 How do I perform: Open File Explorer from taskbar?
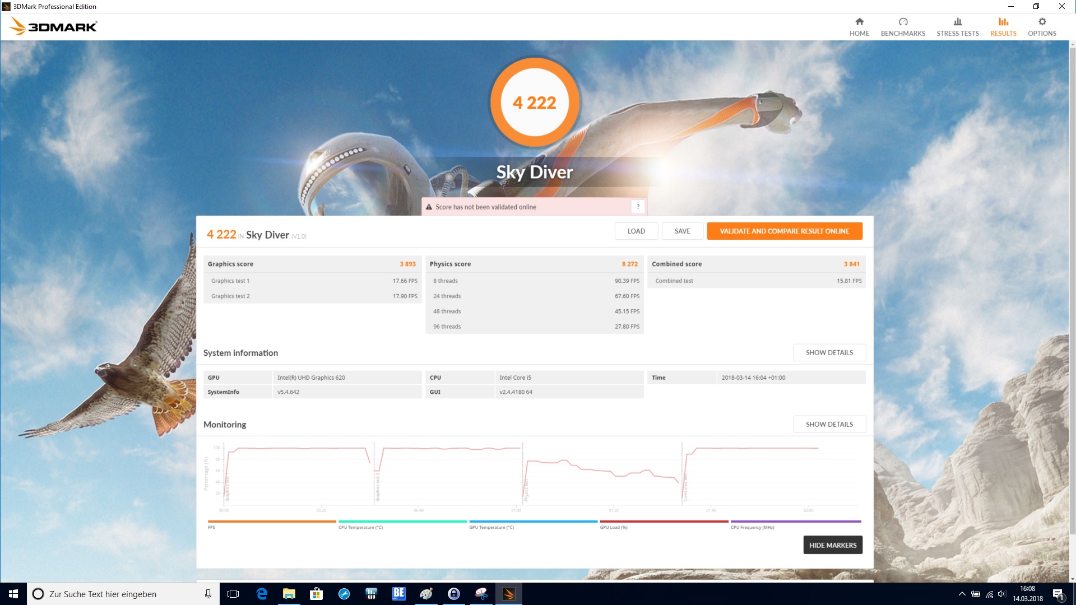click(289, 594)
